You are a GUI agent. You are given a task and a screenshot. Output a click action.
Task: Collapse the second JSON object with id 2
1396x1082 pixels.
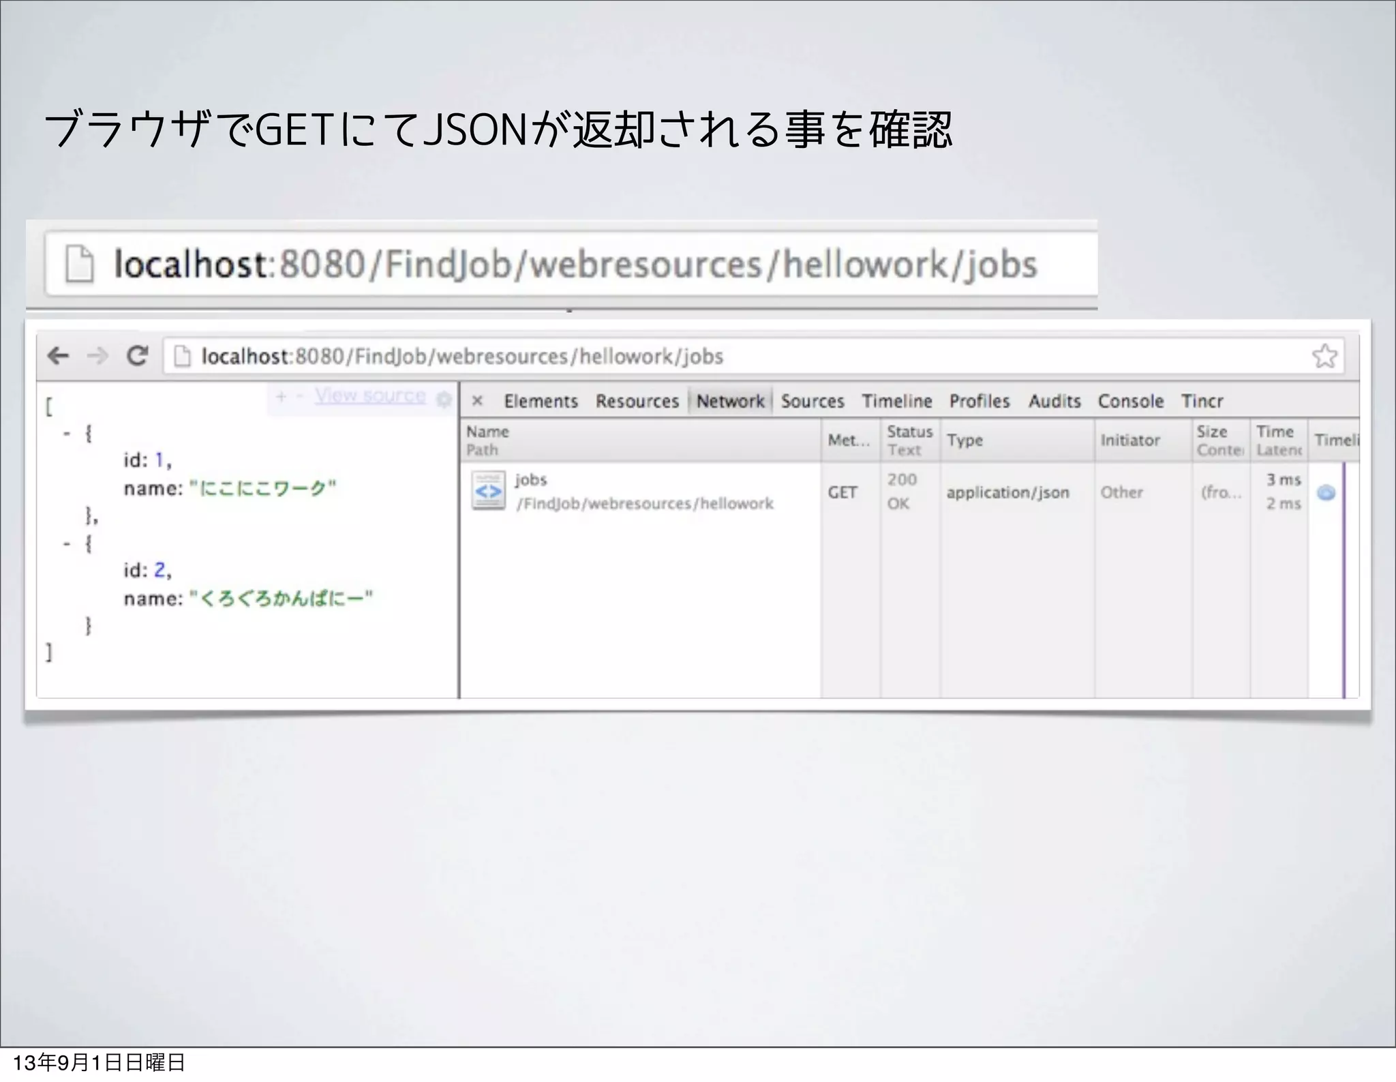click(67, 544)
